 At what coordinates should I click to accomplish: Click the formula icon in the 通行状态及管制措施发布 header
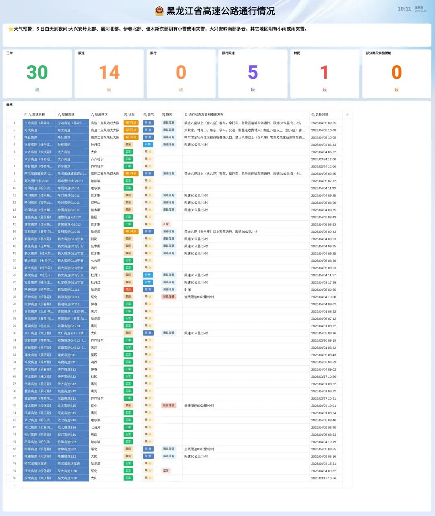pyautogui.click(x=186, y=115)
